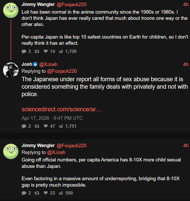This screenshot has height=201, width=190.
Task: Retweet Josh's reply about under reporting
Action: coord(37,126)
